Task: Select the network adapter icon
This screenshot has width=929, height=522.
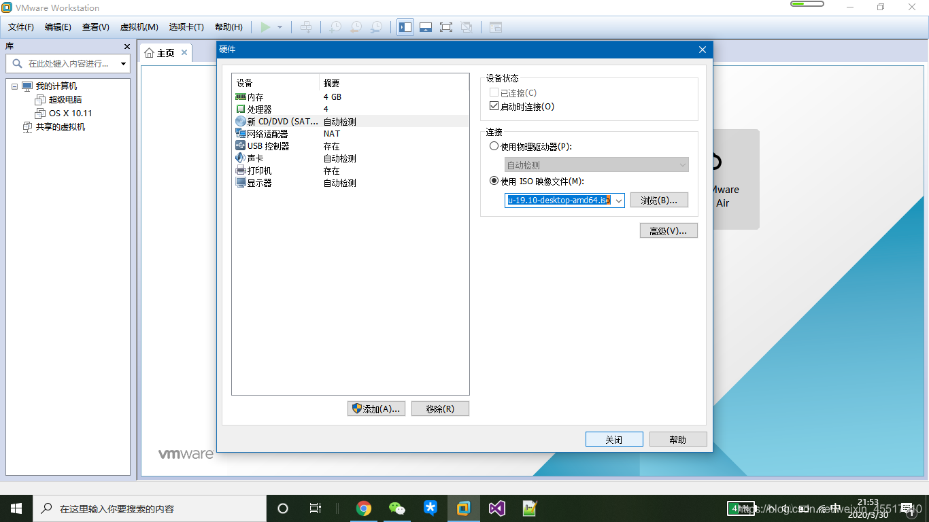Action: coord(241,133)
